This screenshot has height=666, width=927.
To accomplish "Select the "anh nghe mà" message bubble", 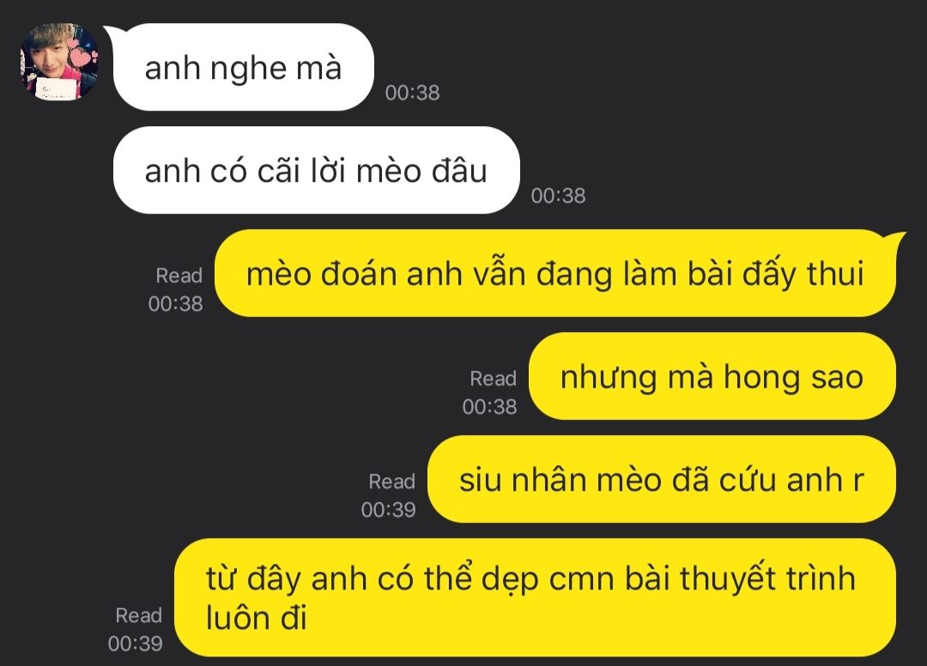I will click(243, 67).
